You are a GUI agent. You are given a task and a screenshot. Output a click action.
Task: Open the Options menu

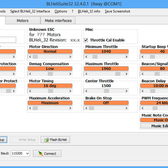[x=61, y=11]
